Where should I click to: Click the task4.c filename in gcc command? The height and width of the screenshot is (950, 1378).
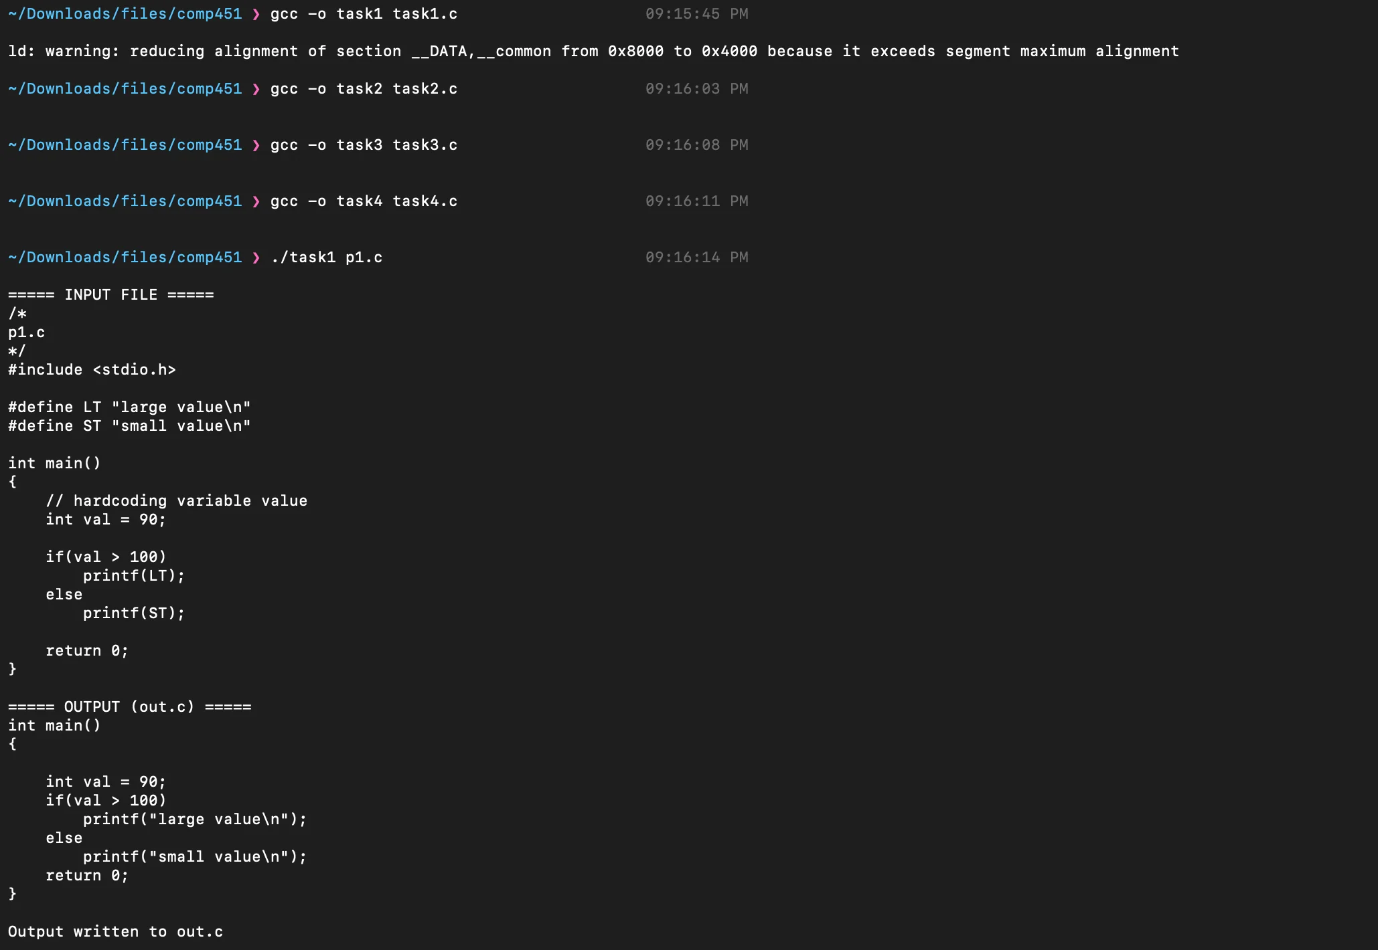[x=425, y=201]
